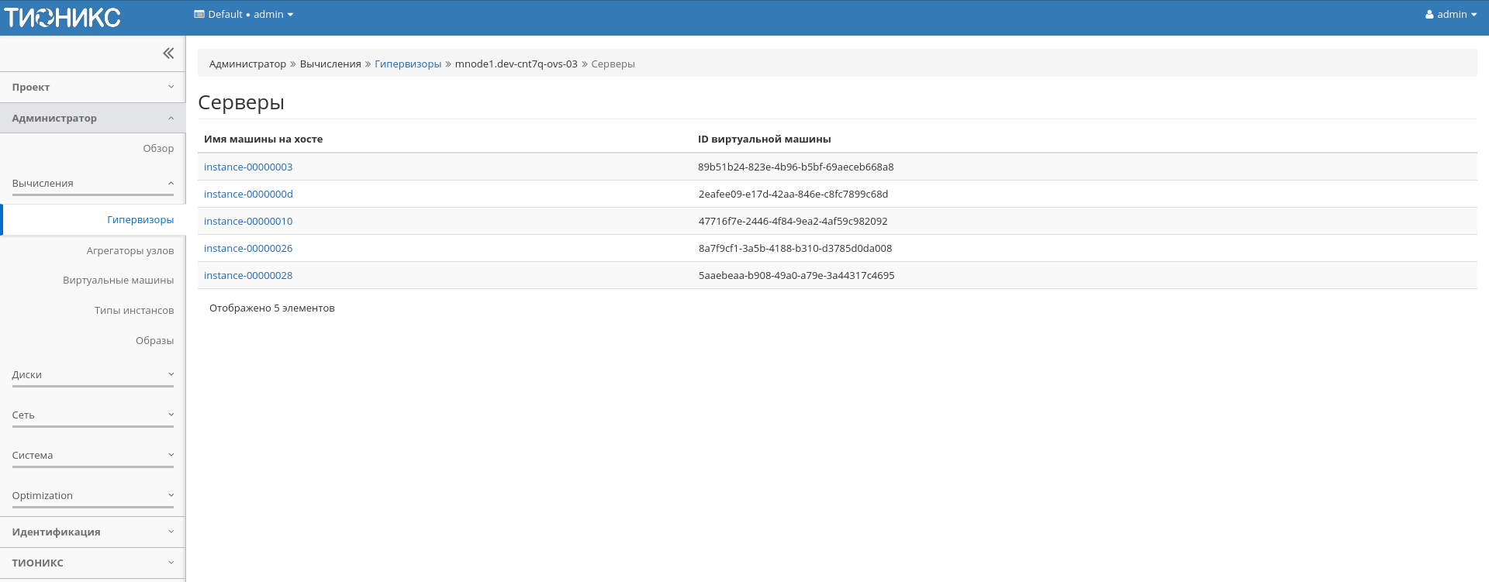Go to Агрегаторы узлов
The image size is (1489, 582).
130,251
